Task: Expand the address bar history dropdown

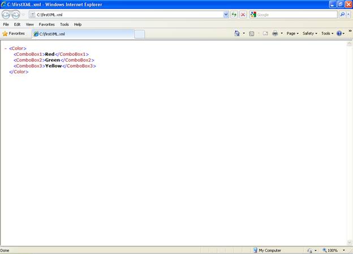Action: point(226,15)
